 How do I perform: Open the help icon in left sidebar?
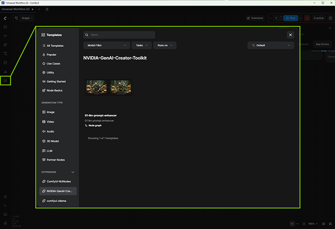coord(5,196)
